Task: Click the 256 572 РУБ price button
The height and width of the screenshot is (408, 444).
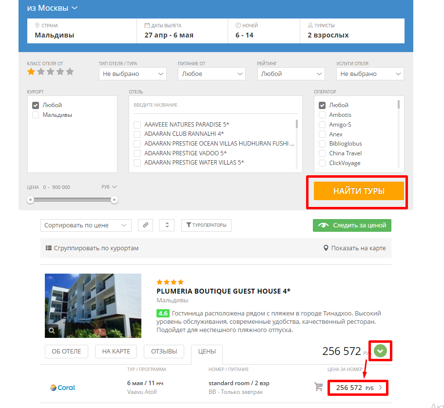Action: click(358, 388)
